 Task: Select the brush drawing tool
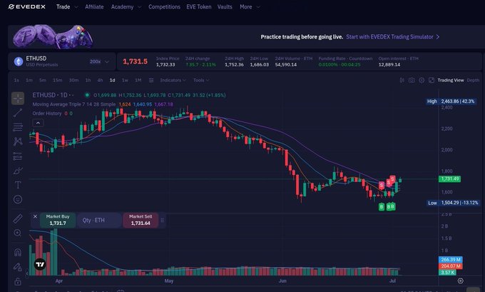18,171
